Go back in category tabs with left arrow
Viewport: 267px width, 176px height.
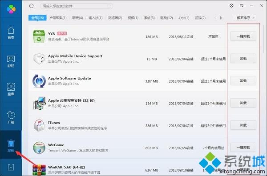215,18
